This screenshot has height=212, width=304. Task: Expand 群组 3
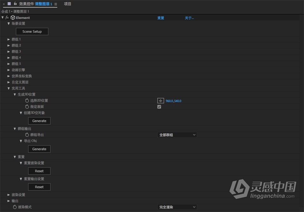click(9, 52)
